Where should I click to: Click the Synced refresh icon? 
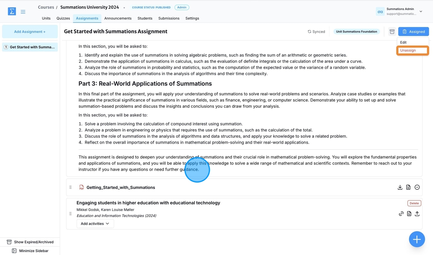(309, 32)
